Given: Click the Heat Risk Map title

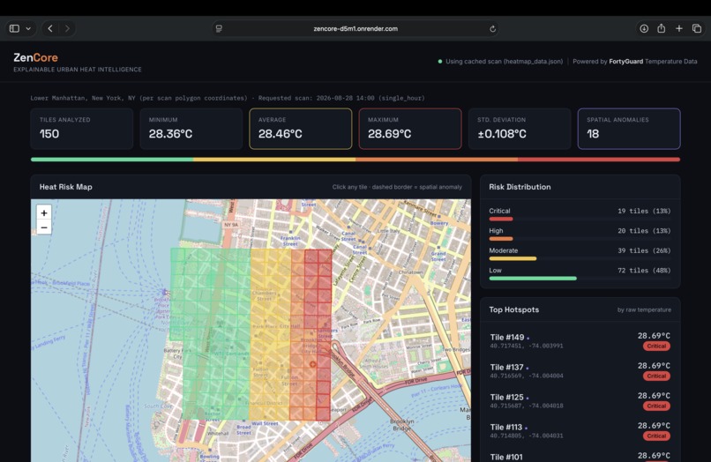Looking at the screenshot, I should pos(66,187).
